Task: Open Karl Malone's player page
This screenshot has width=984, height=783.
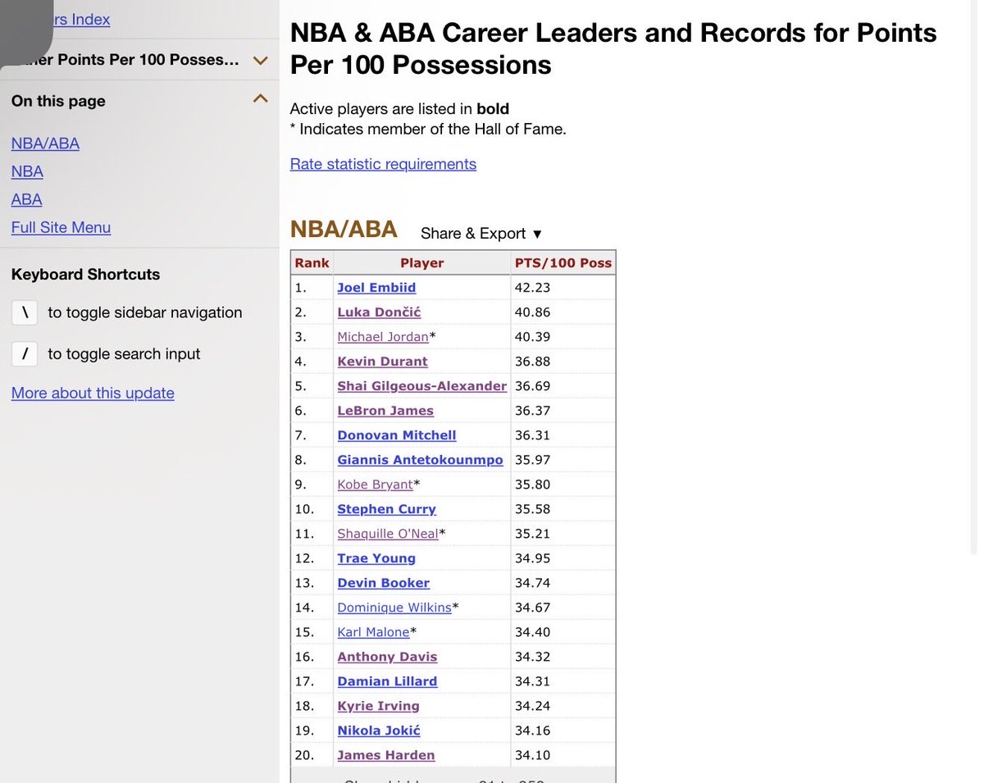Action: [x=373, y=632]
